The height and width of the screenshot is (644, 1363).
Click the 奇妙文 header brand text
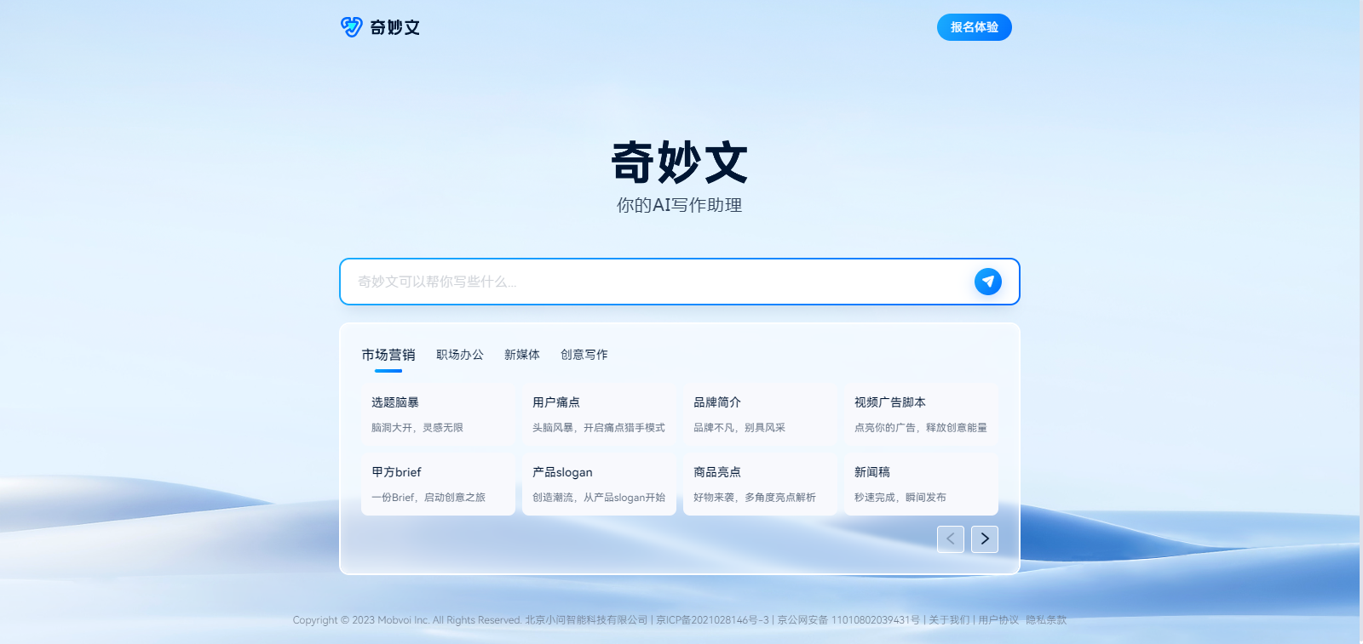point(394,27)
